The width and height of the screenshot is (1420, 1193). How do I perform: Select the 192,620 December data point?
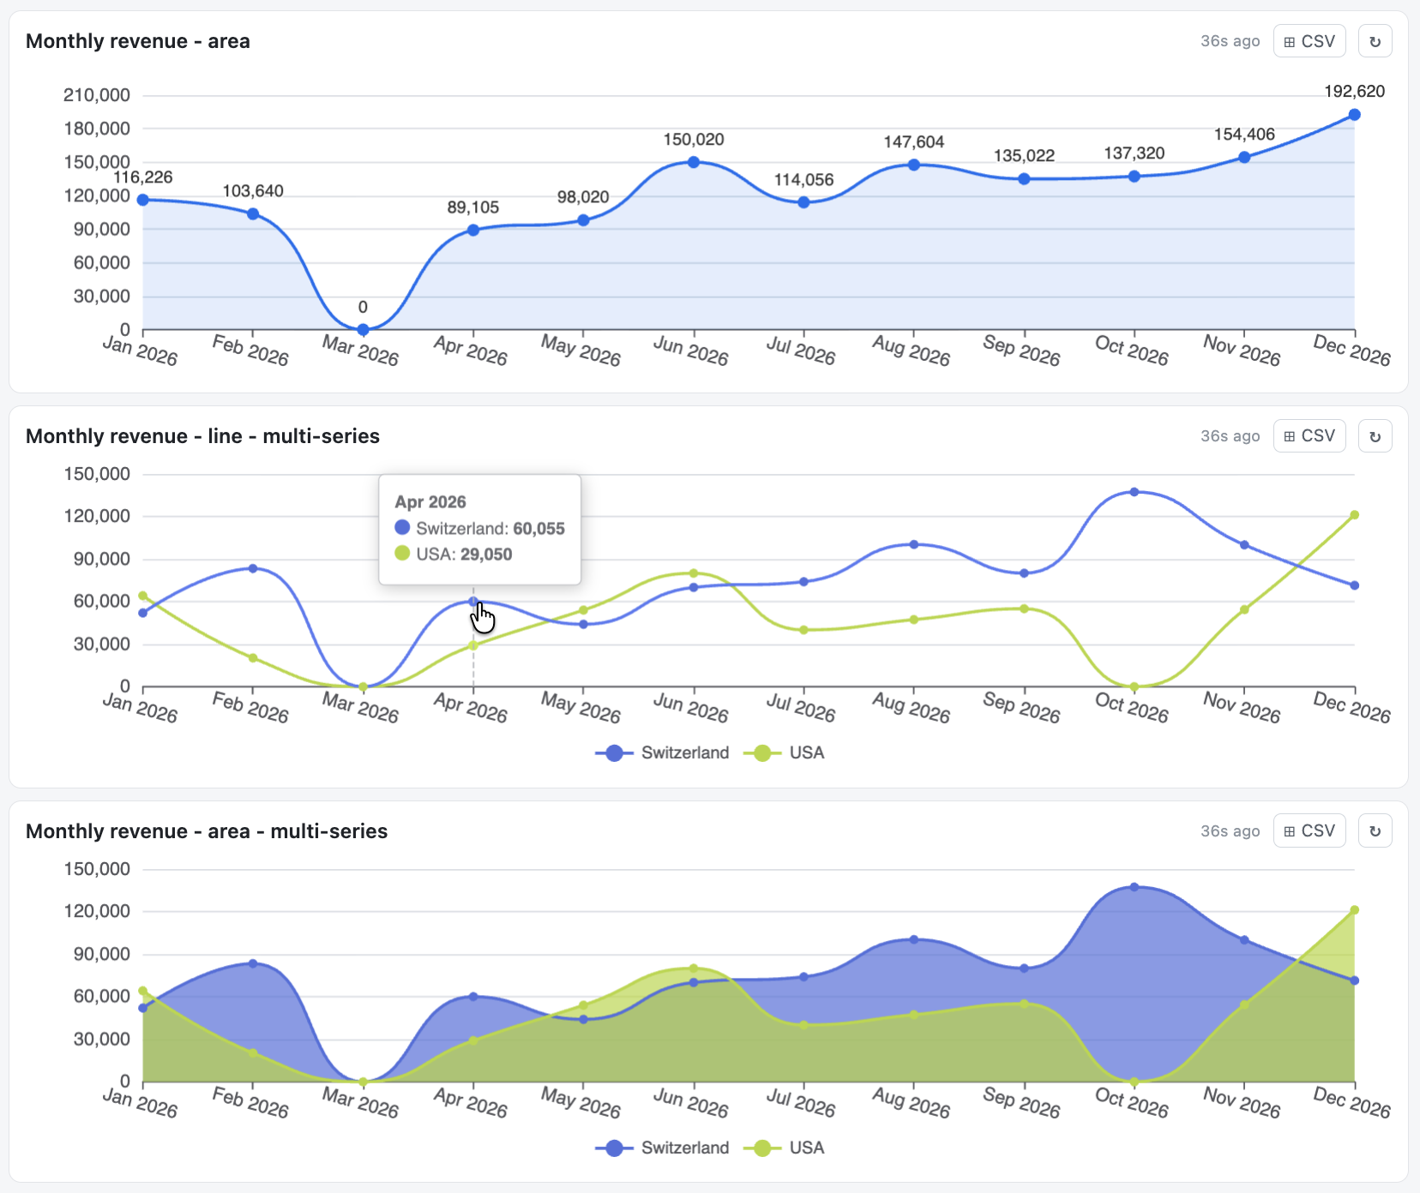coord(1354,115)
